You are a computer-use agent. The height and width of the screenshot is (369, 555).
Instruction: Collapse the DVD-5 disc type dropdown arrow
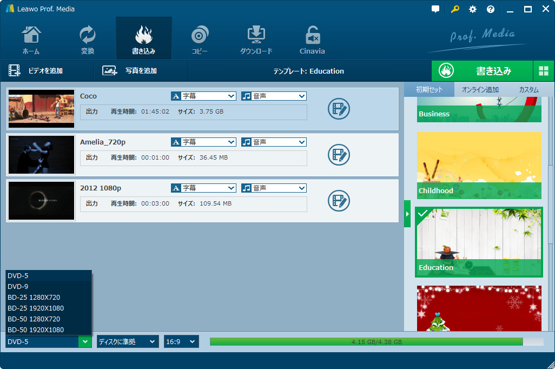[x=85, y=342]
